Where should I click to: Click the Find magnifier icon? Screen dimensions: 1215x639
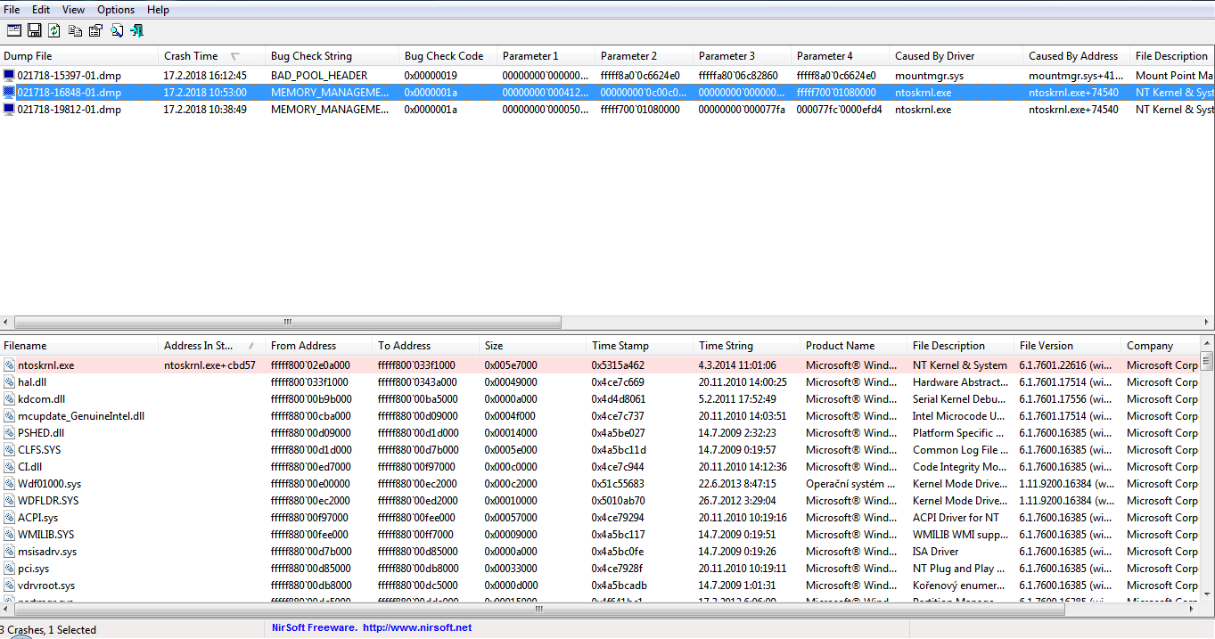pos(116,30)
